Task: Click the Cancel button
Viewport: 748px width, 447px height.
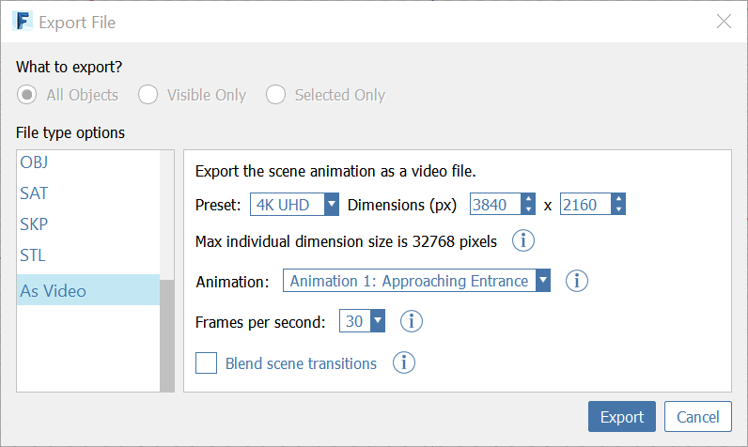Action: coord(697,417)
